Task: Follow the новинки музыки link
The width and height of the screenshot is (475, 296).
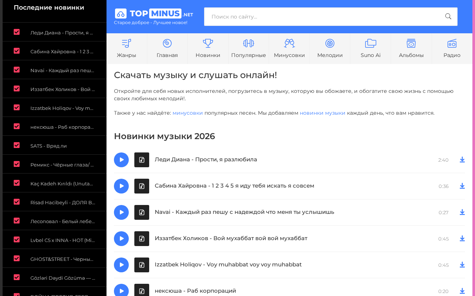Action: click(x=322, y=113)
